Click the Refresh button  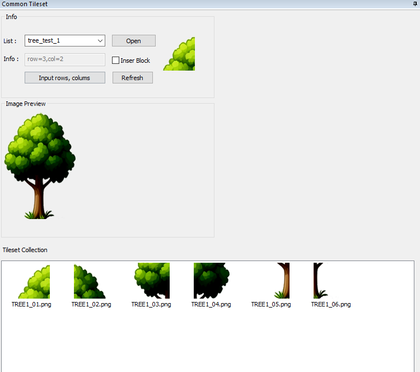point(132,78)
